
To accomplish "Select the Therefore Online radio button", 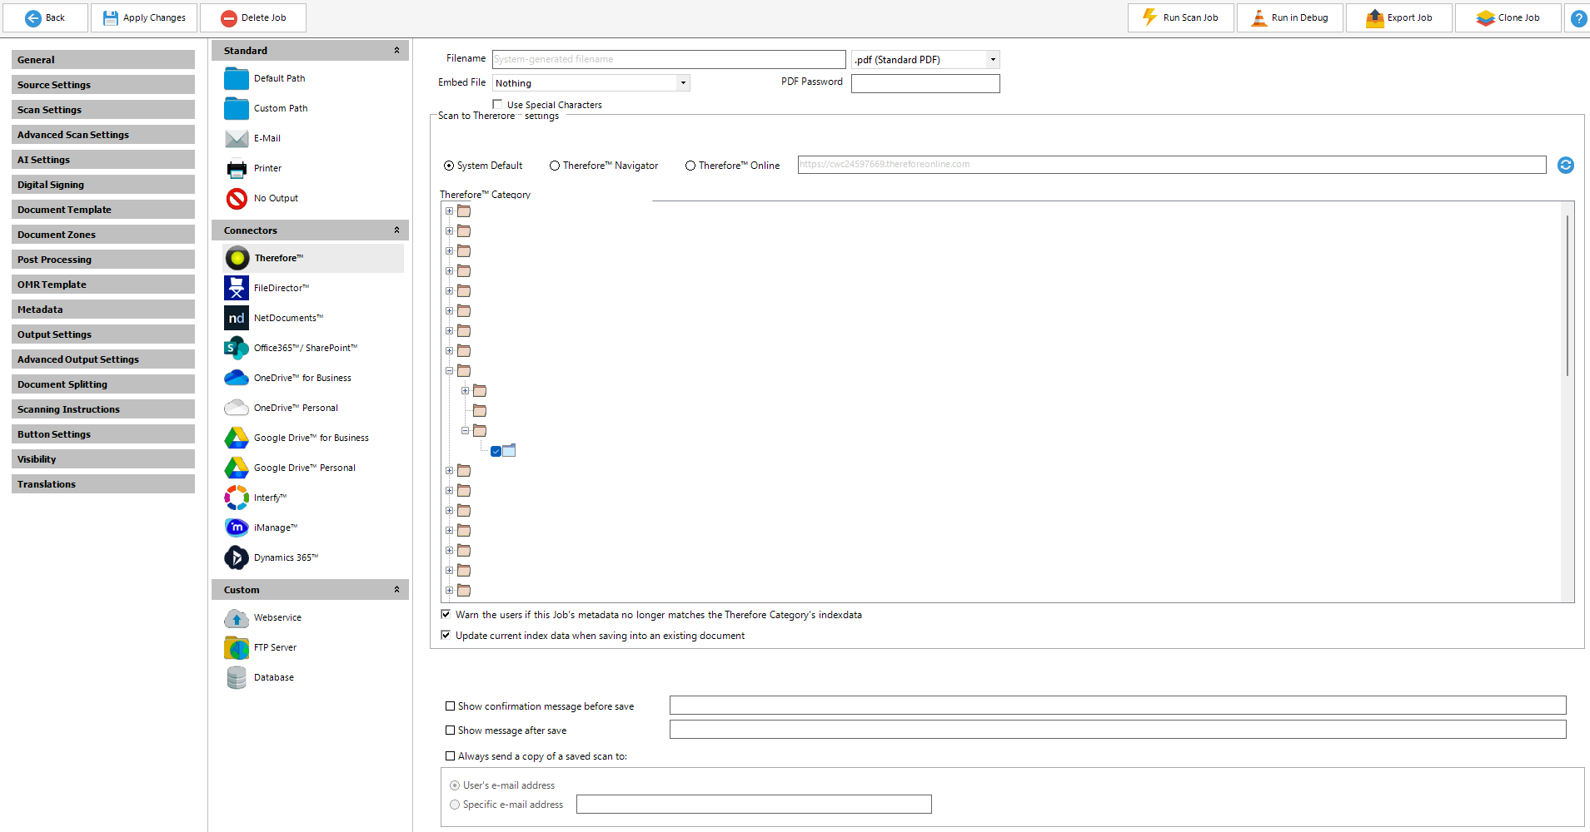I will (x=690, y=166).
